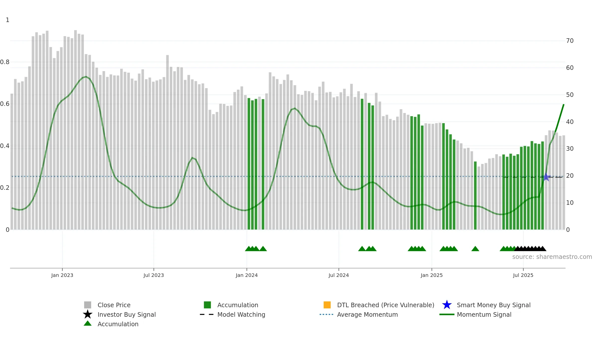Image resolution: width=601 pixels, height=338 pixels.
Task: Click the dotted Average Momentum legend line
Action: coord(327,314)
